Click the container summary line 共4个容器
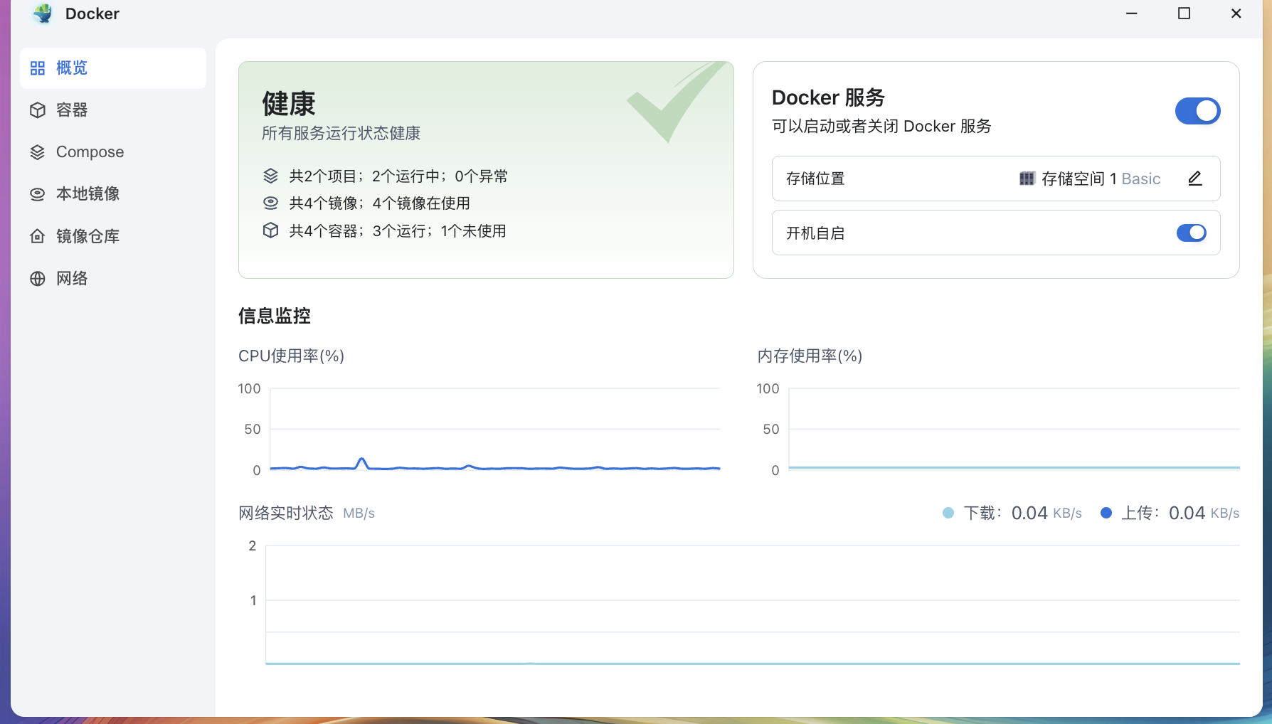This screenshot has width=1272, height=724. click(397, 231)
